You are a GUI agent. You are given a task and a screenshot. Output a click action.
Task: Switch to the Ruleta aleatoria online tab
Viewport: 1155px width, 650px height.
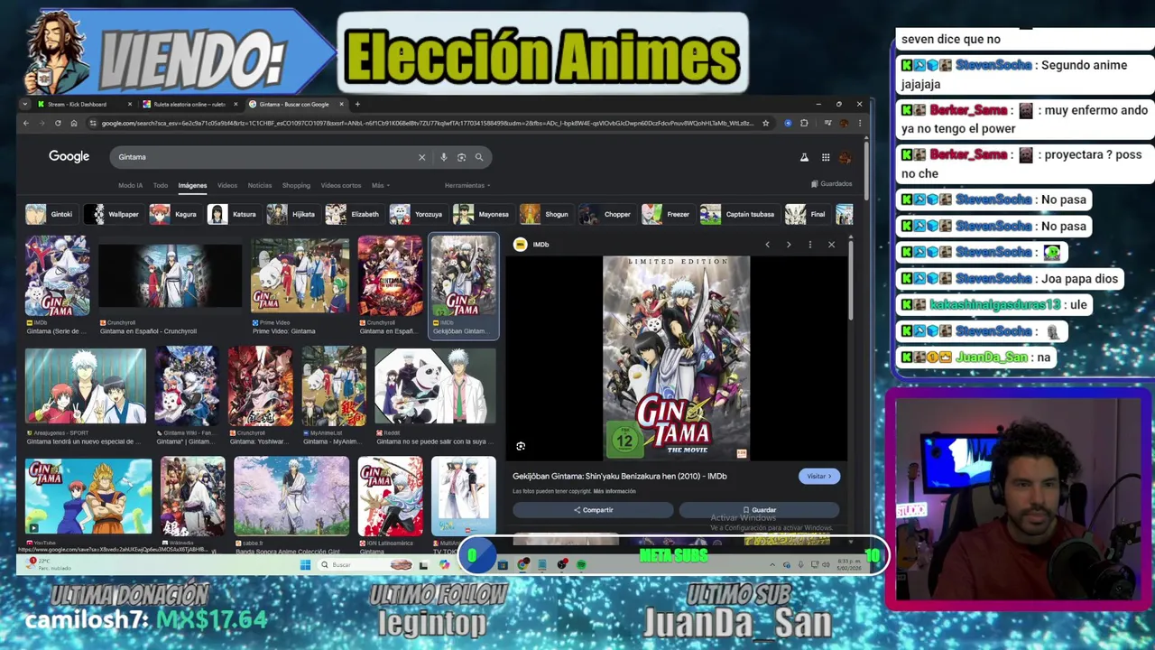coord(190,104)
